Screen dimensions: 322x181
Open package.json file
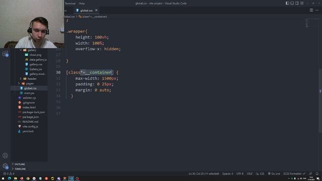click(30, 117)
